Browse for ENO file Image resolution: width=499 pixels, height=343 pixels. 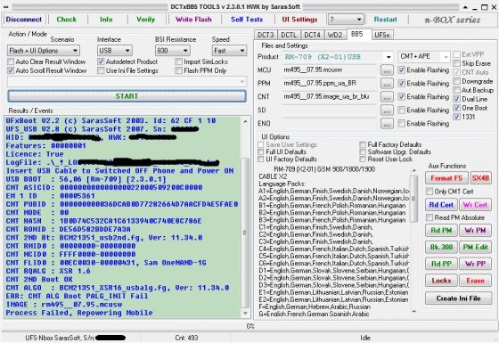[387, 124]
